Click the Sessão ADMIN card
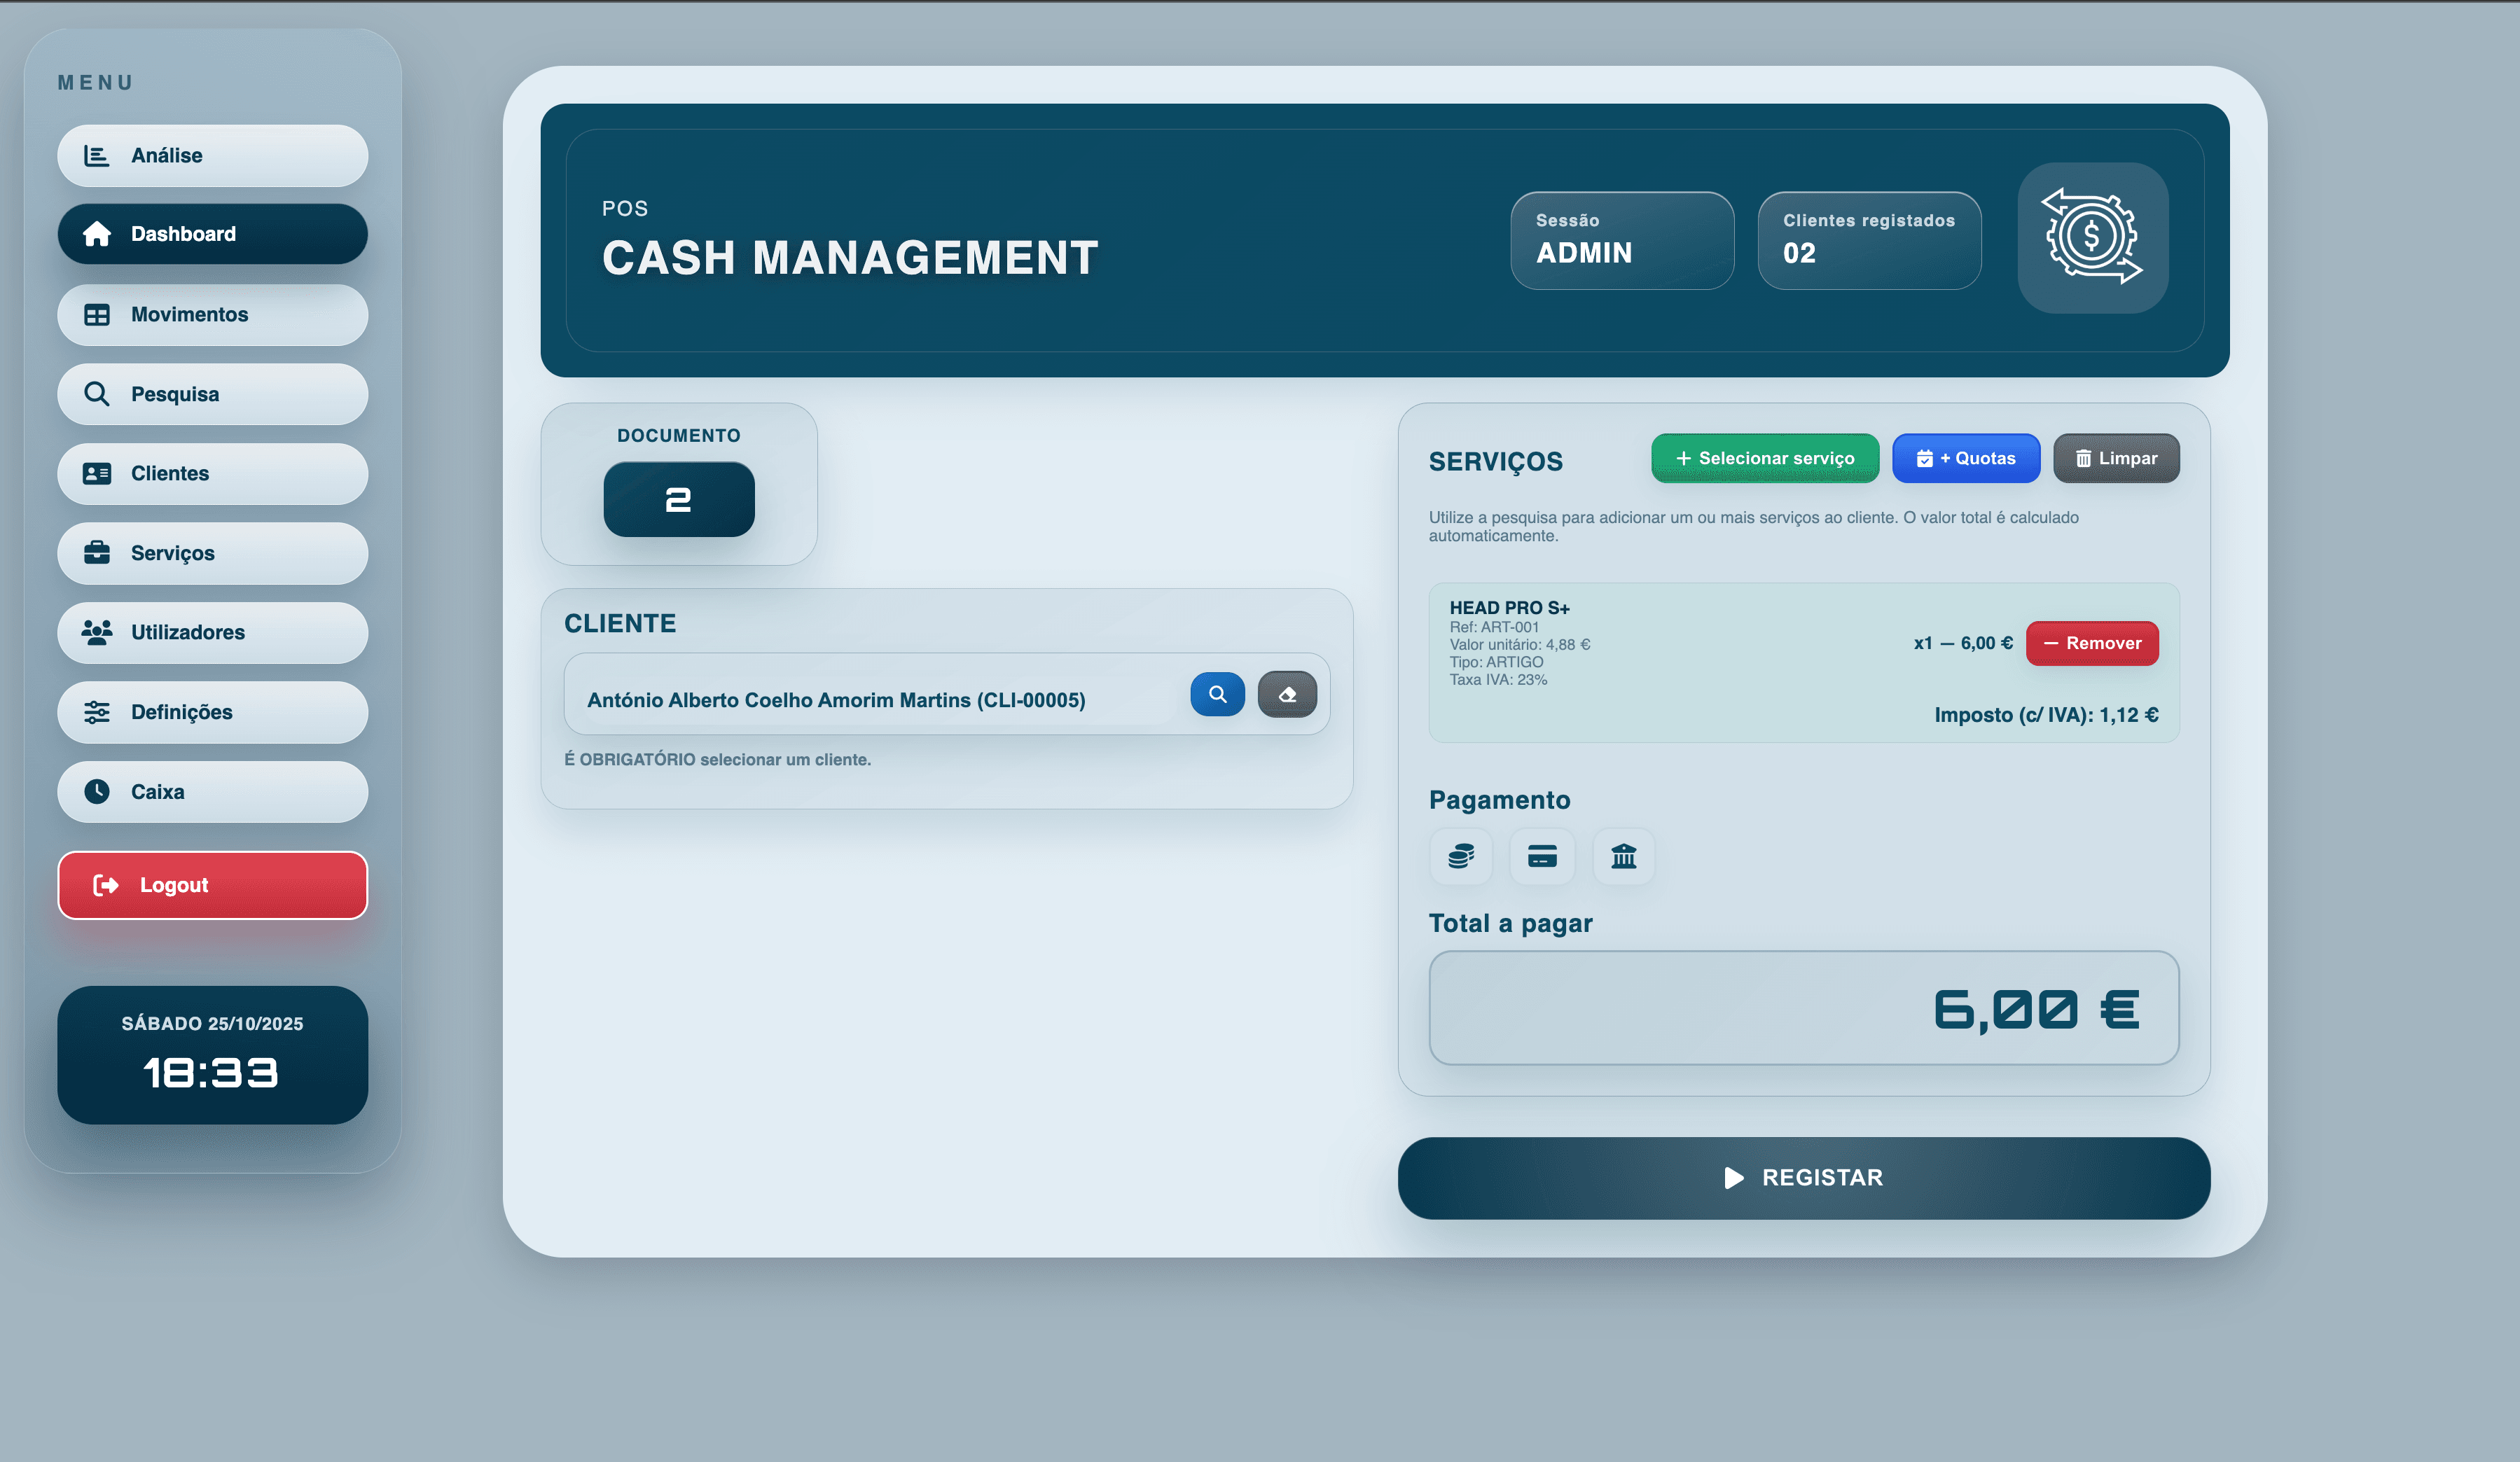Screen dimensions: 2520x1462 point(1622,241)
